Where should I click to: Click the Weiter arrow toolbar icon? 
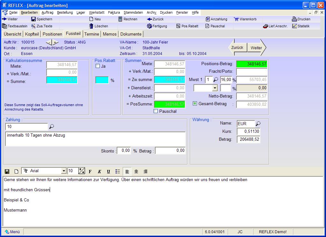pyautogui.click(x=4, y=19)
